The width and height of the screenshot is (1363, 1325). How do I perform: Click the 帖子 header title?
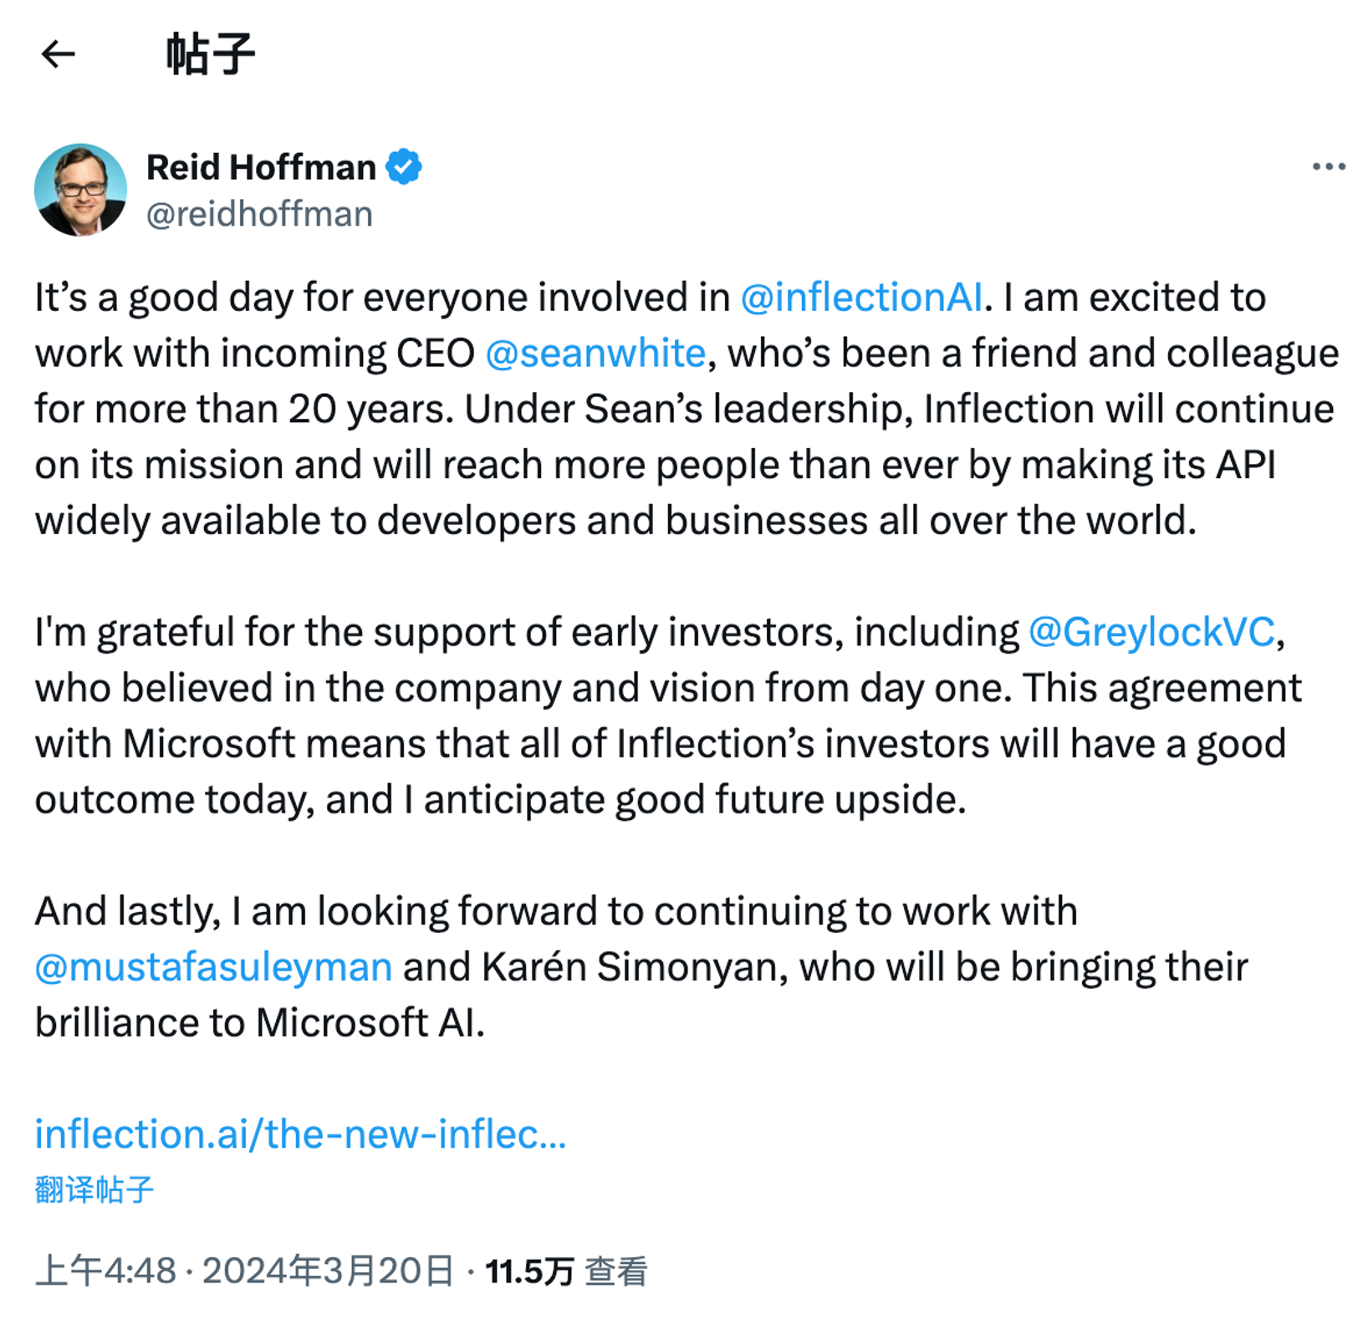(x=210, y=55)
